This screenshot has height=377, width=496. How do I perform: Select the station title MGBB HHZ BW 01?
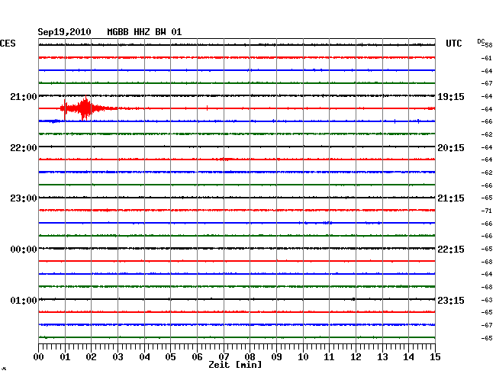(144, 32)
